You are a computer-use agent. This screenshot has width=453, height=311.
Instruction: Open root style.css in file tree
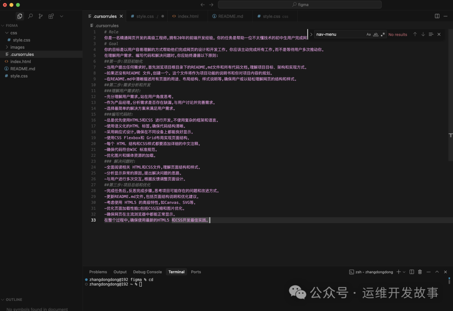[19, 76]
